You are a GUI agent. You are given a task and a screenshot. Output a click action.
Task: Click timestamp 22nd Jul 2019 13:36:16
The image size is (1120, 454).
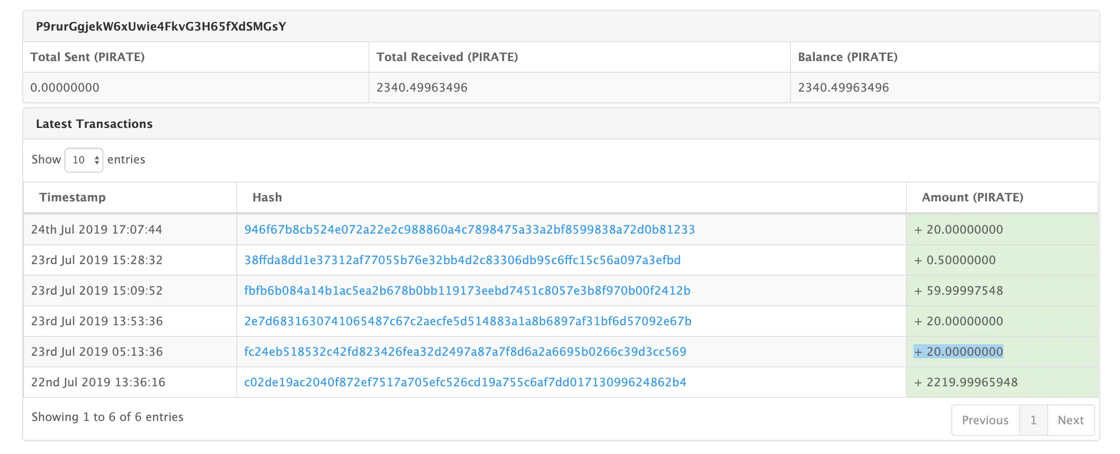[x=98, y=382]
